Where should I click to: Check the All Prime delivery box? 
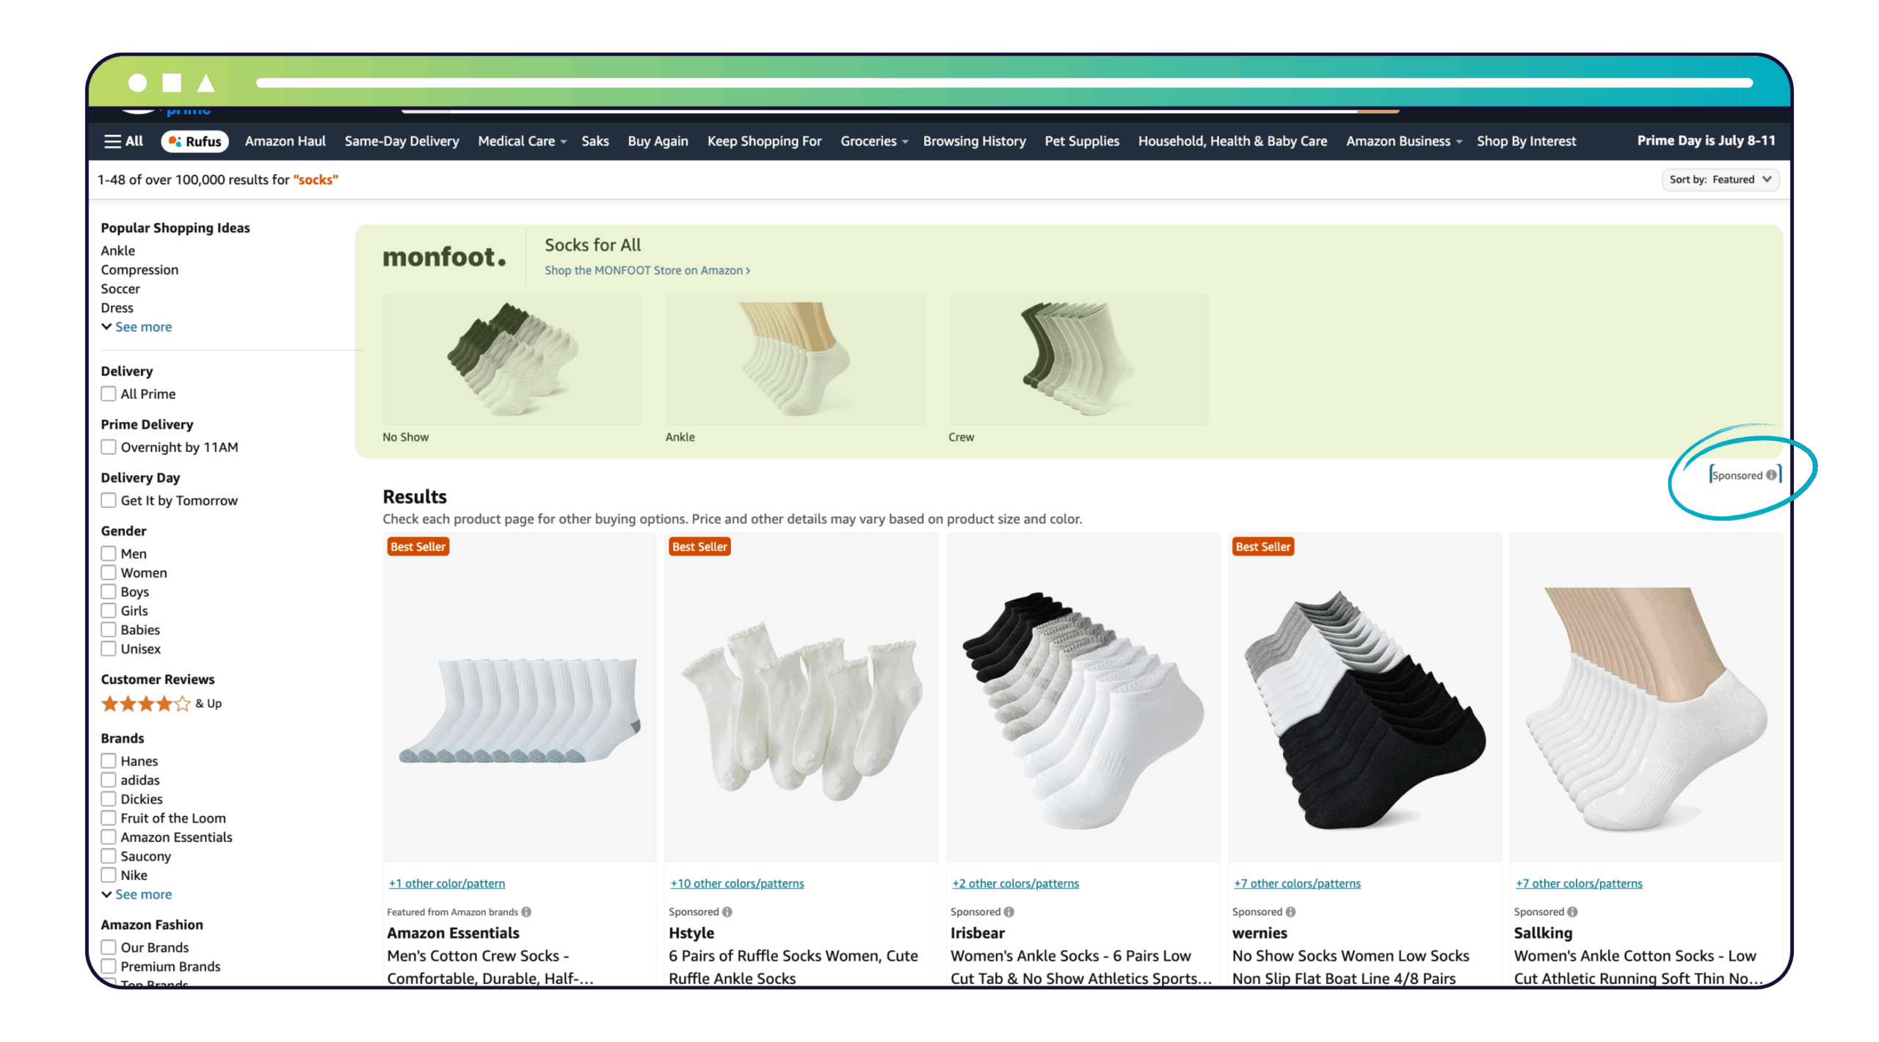pyautogui.click(x=109, y=393)
